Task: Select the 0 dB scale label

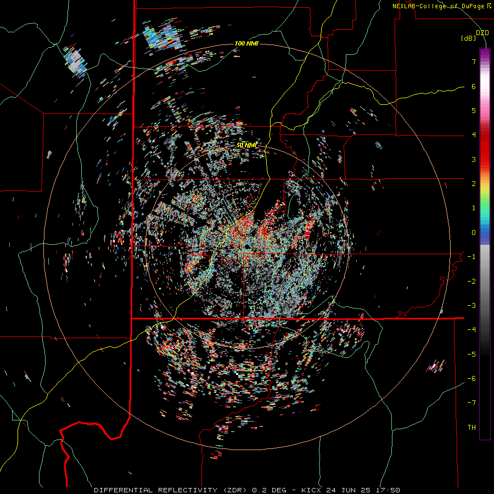Action: coord(474,233)
